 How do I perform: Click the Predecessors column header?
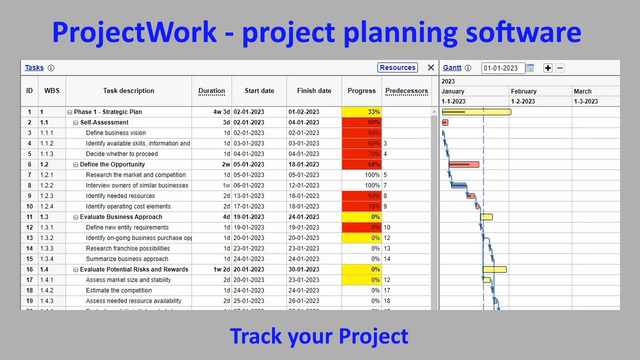click(406, 91)
